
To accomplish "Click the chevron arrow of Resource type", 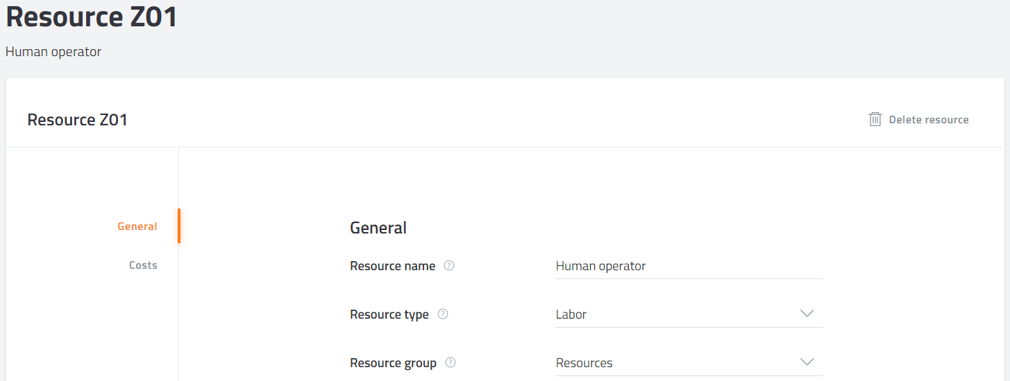I will click(x=807, y=313).
